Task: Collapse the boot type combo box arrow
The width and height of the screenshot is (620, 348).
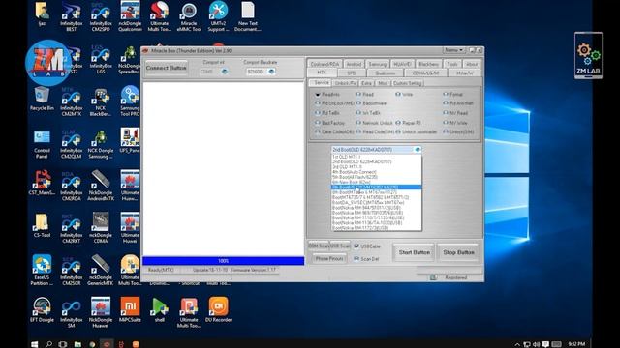Action: point(418,150)
